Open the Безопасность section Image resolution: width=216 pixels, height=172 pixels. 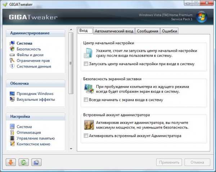click(x=29, y=49)
